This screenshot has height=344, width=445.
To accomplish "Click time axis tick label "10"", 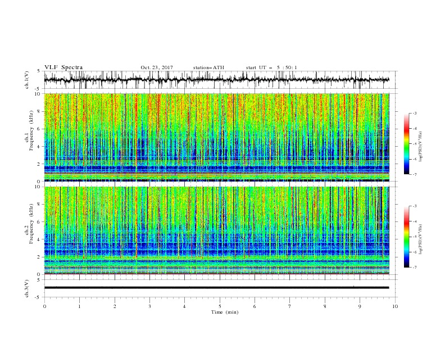I will 395,306.
